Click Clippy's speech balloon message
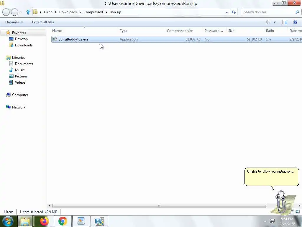 click(x=272, y=177)
